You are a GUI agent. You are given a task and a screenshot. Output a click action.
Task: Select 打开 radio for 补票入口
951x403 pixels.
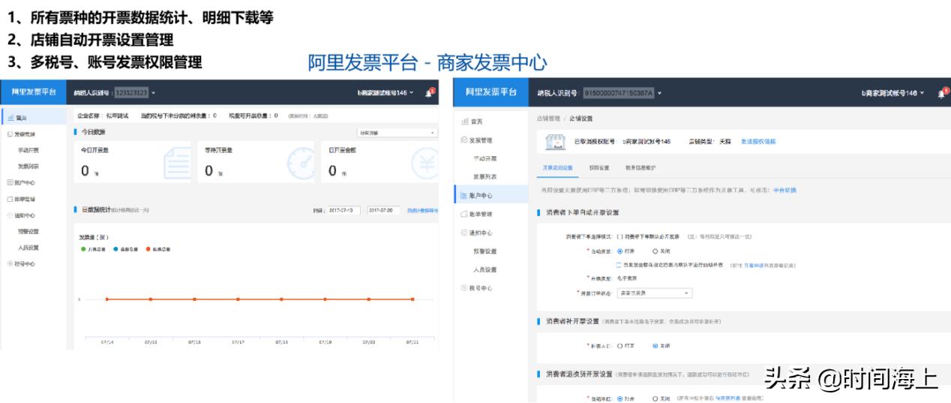coord(620,346)
